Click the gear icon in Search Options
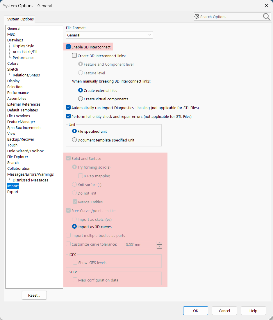Image resolution: width=273 pixels, height=320 pixels. (197, 17)
